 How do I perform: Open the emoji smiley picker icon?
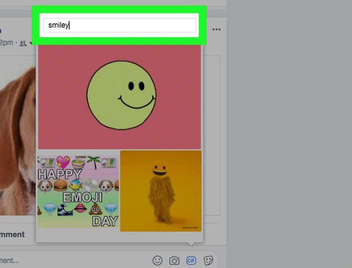(157, 260)
